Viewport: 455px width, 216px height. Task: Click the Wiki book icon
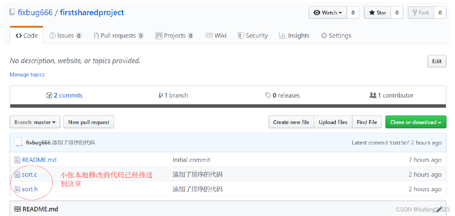coord(209,35)
